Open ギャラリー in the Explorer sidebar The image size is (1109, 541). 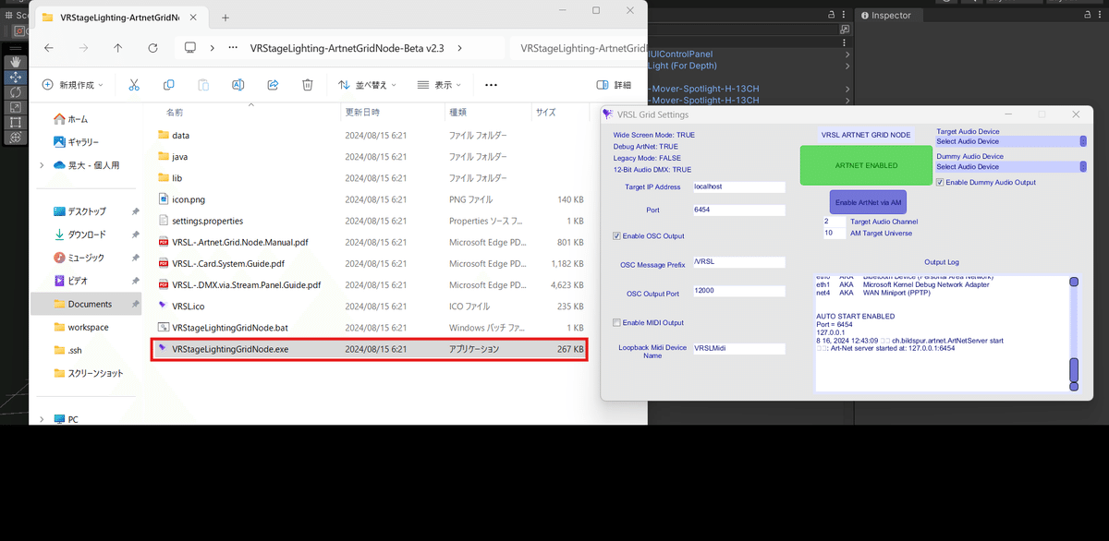point(76,142)
